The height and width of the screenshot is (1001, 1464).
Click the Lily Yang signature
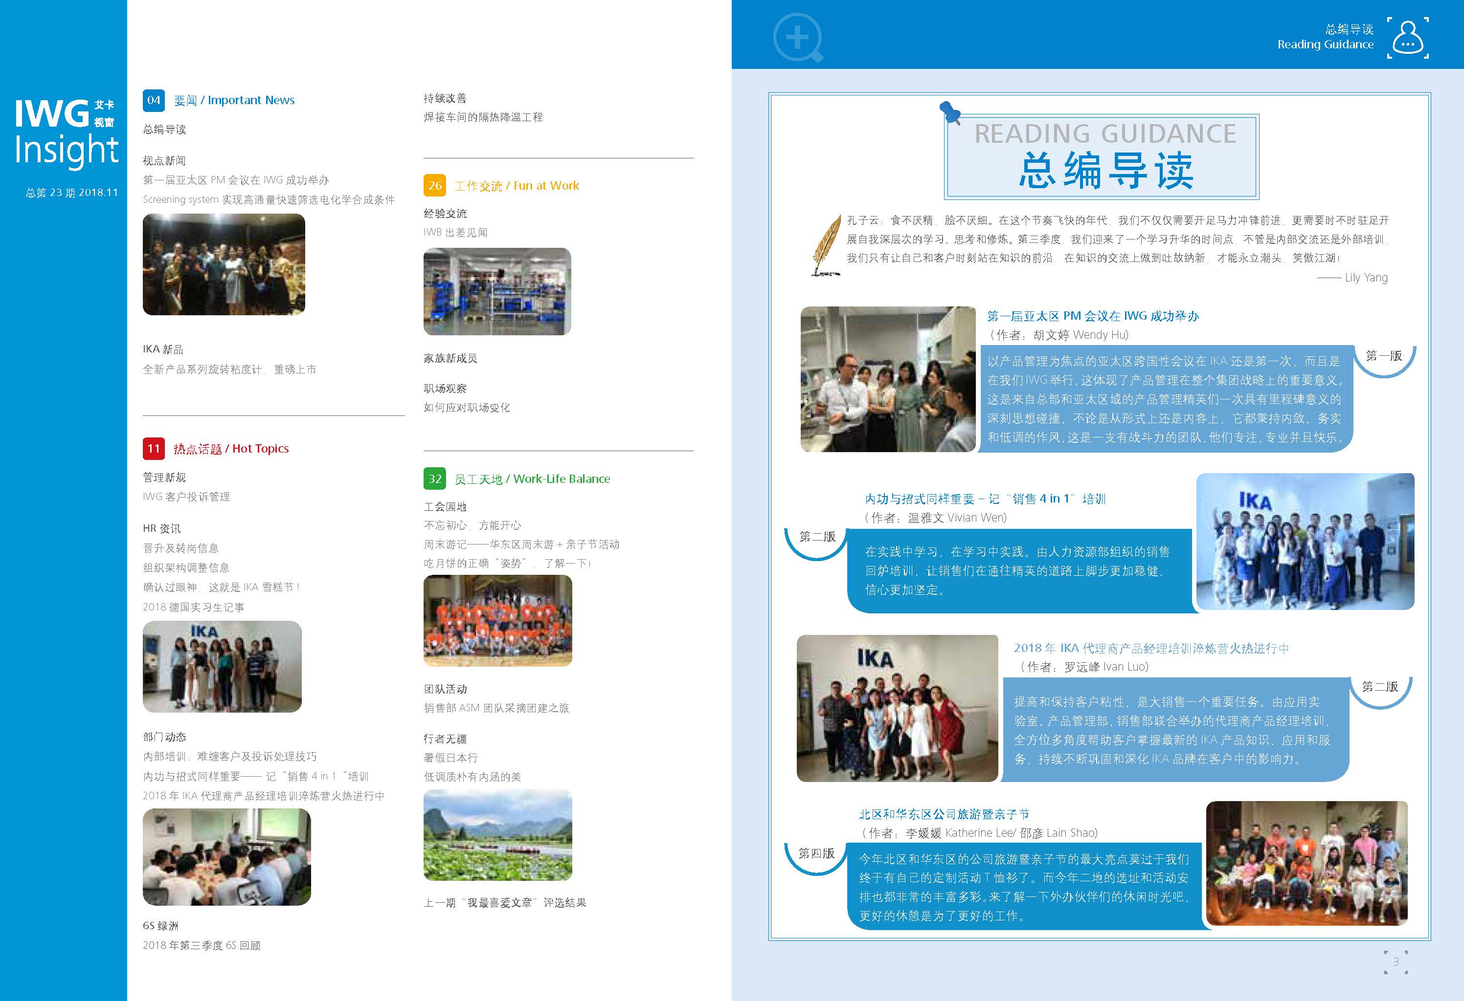(x=1352, y=278)
